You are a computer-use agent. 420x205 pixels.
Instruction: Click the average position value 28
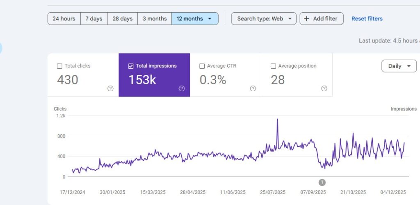pos(278,80)
